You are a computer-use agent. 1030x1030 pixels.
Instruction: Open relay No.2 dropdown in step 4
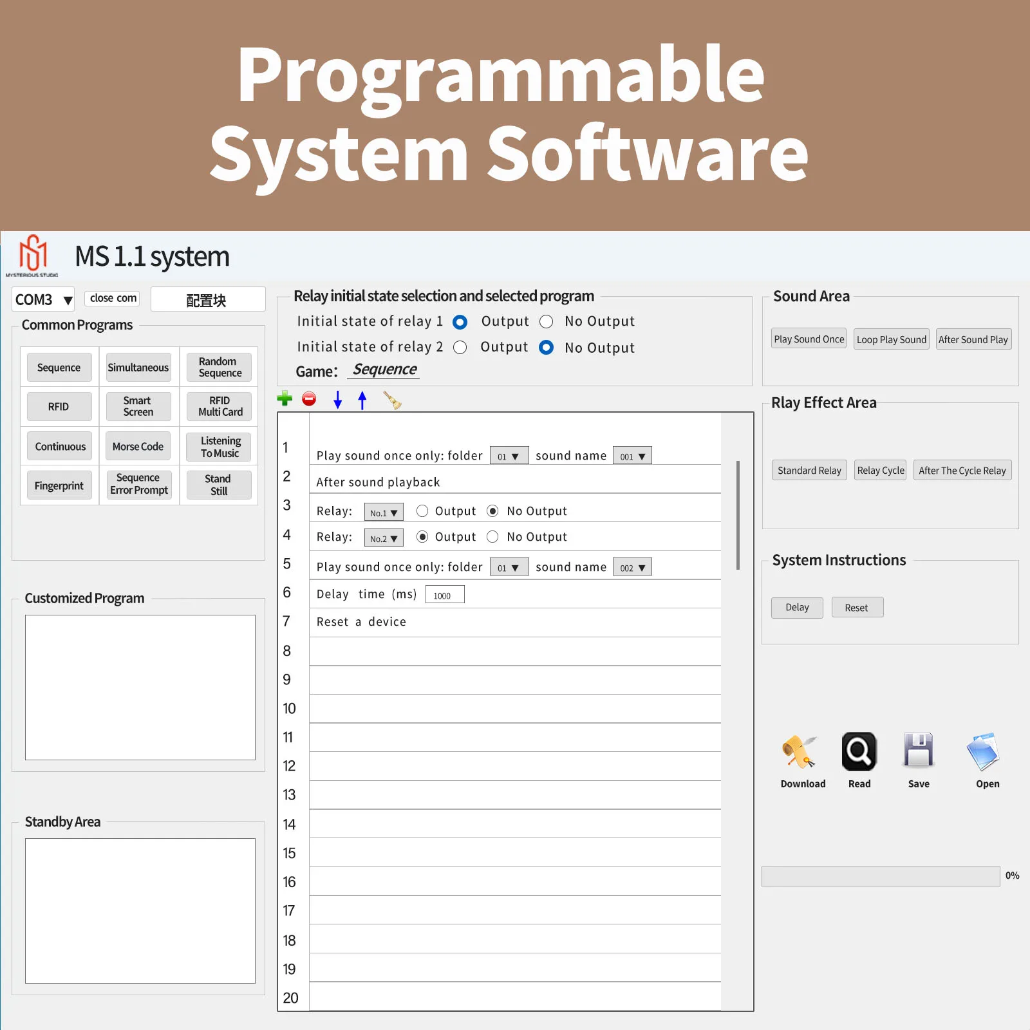[x=384, y=538]
